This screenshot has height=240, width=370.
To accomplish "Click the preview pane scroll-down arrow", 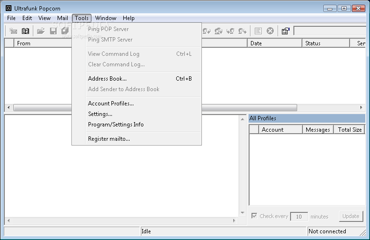I will click(x=242, y=213).
